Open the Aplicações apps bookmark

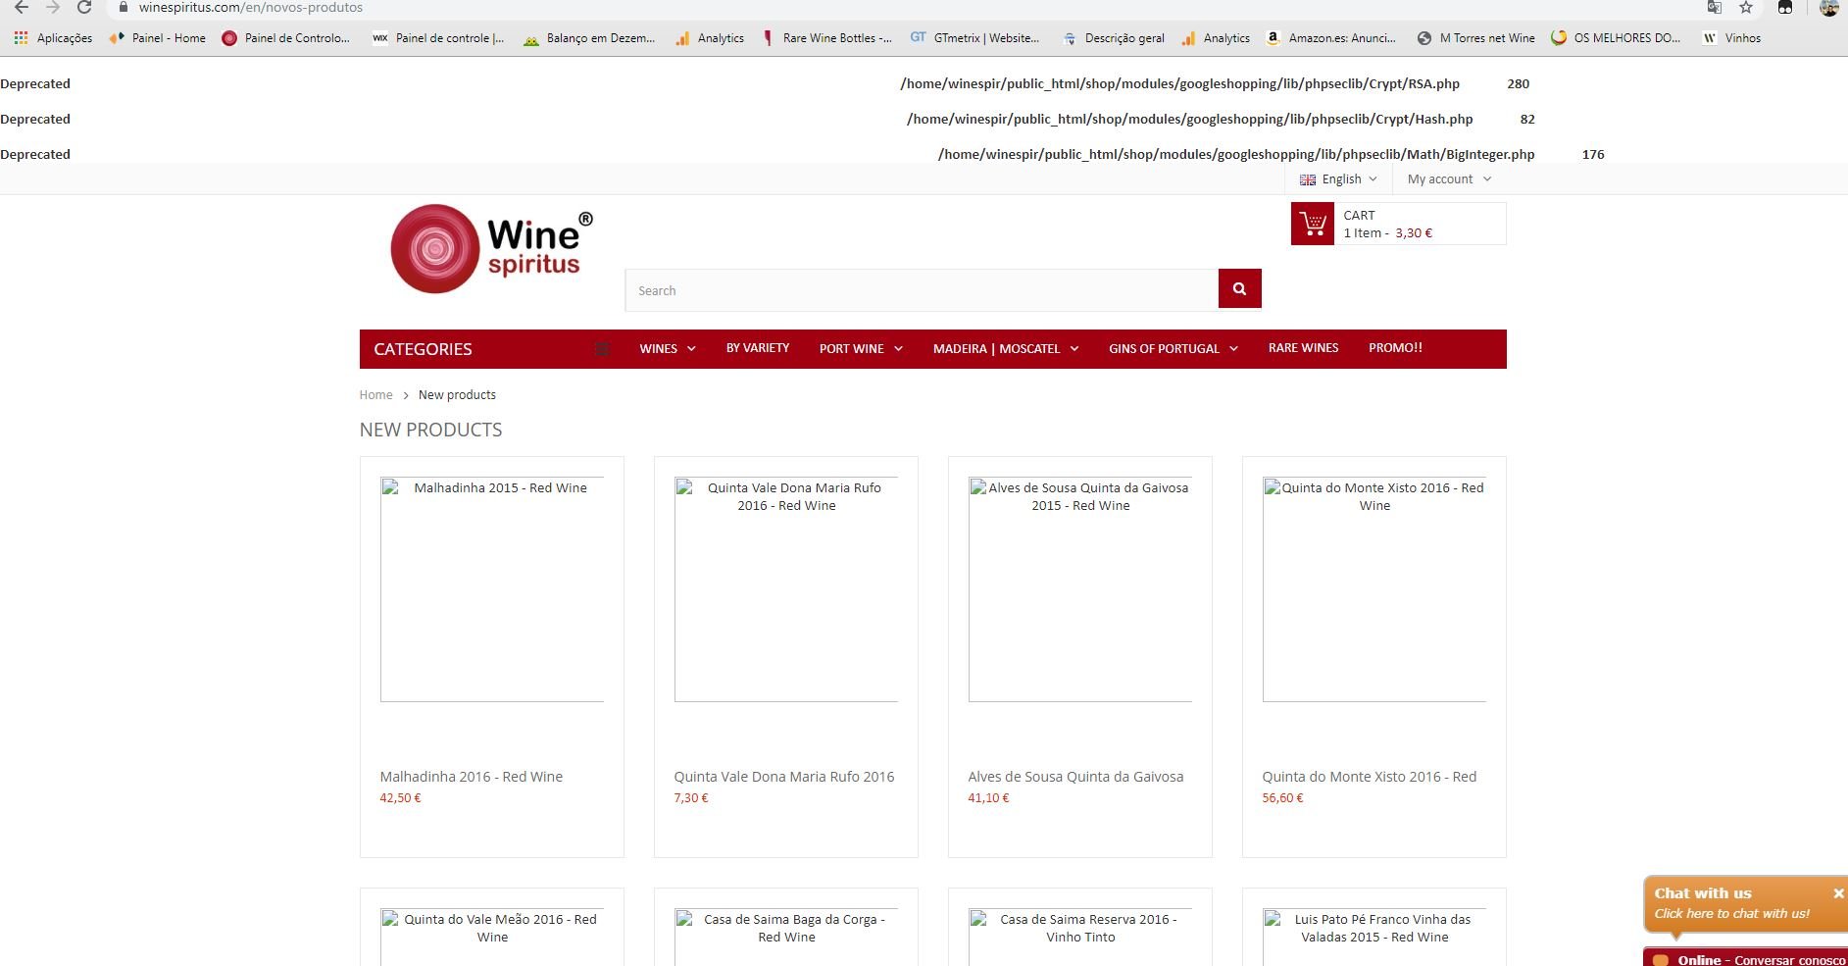[x=53, y=38]
